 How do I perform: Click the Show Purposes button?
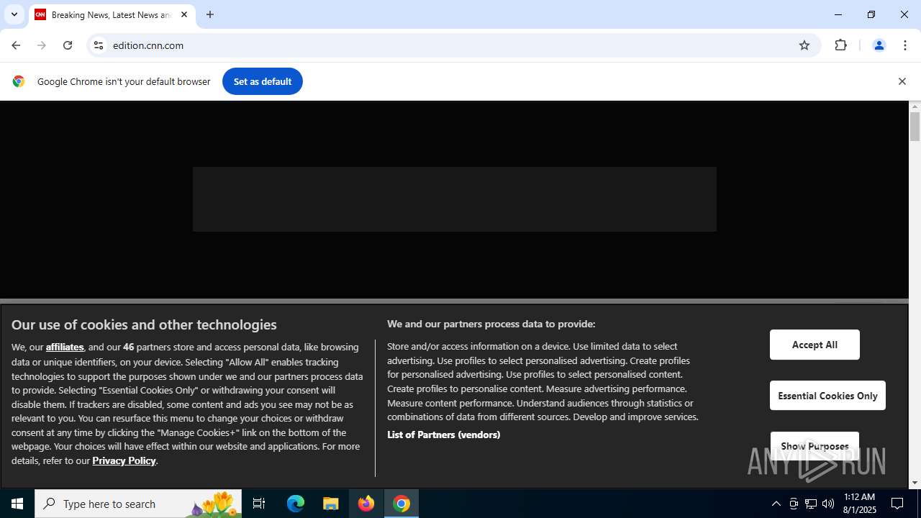tap(815, 446)
